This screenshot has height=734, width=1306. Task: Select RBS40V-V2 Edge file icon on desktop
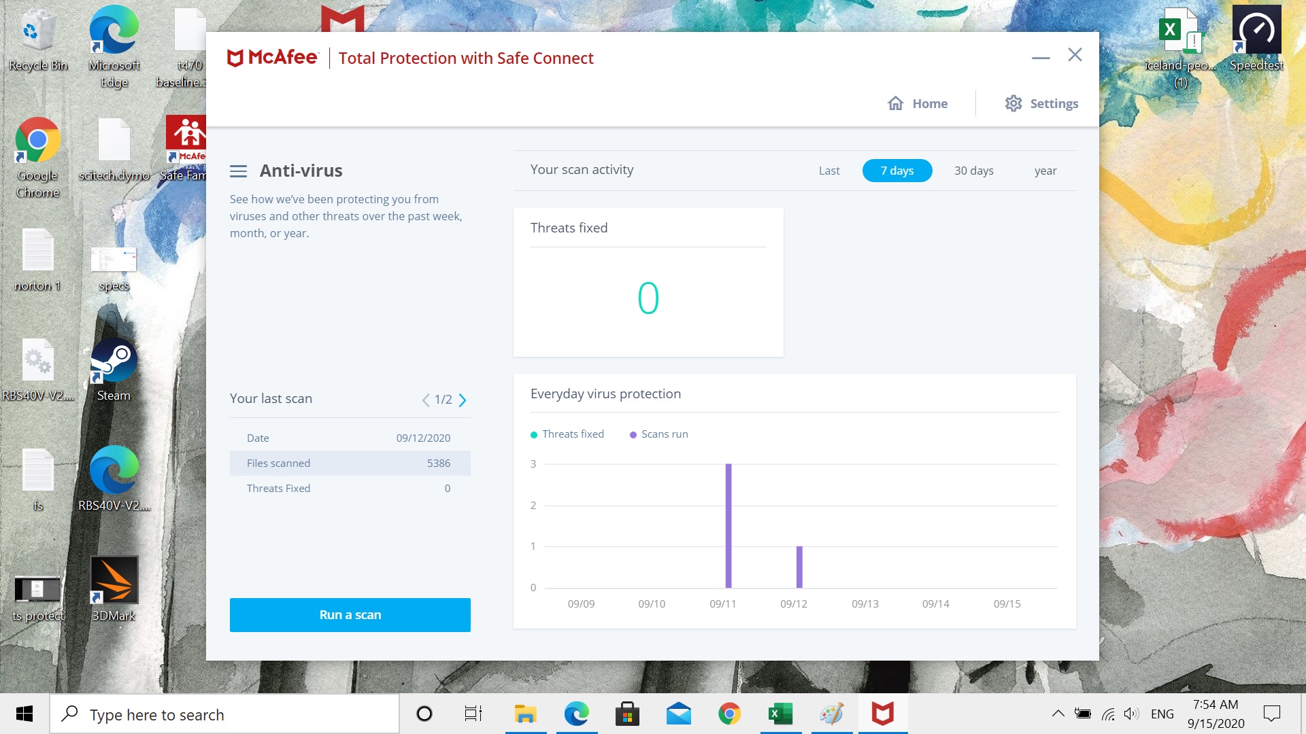[x=114, y=478]
